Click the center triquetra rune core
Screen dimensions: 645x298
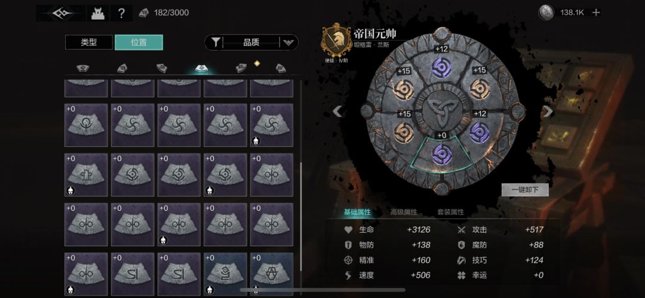tap(441, 110)
